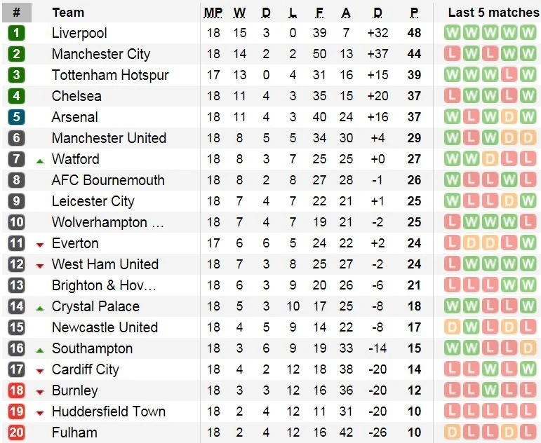Click Manchester City's first form result icon
Screen dimensions: 541x443
tap(453, 54)
